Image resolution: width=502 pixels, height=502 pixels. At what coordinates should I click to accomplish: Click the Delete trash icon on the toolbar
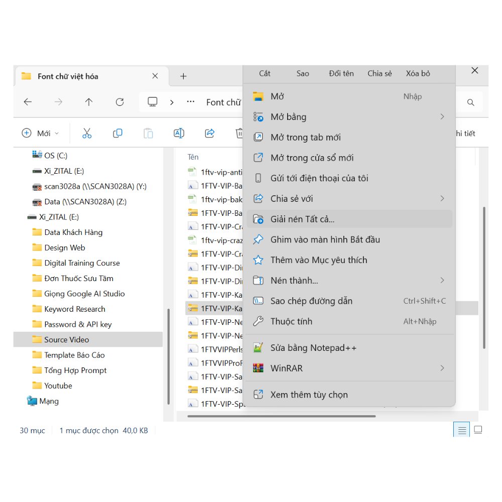point(239,133)
